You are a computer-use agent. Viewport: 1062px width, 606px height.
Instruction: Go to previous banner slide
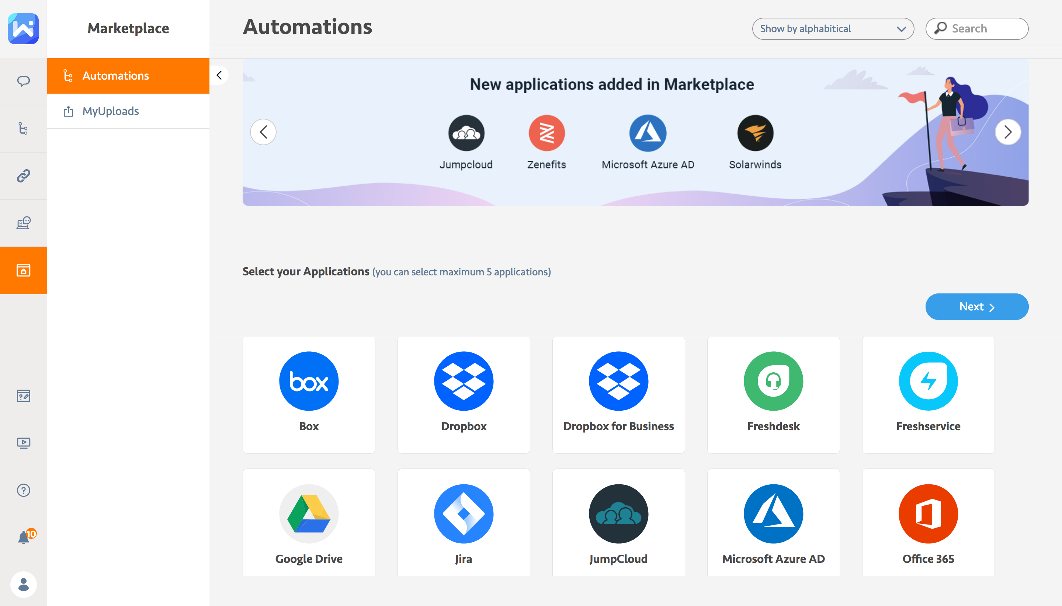coord(263,132)
